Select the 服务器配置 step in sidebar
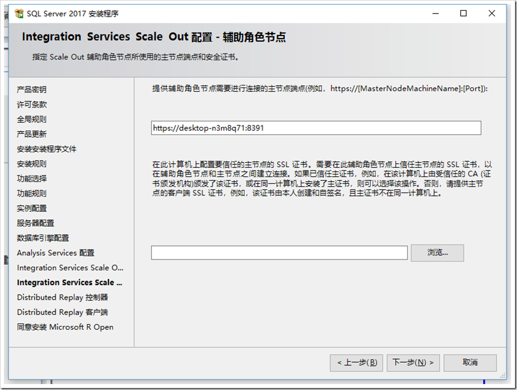The image size is (517, 390). pos(35,223)
